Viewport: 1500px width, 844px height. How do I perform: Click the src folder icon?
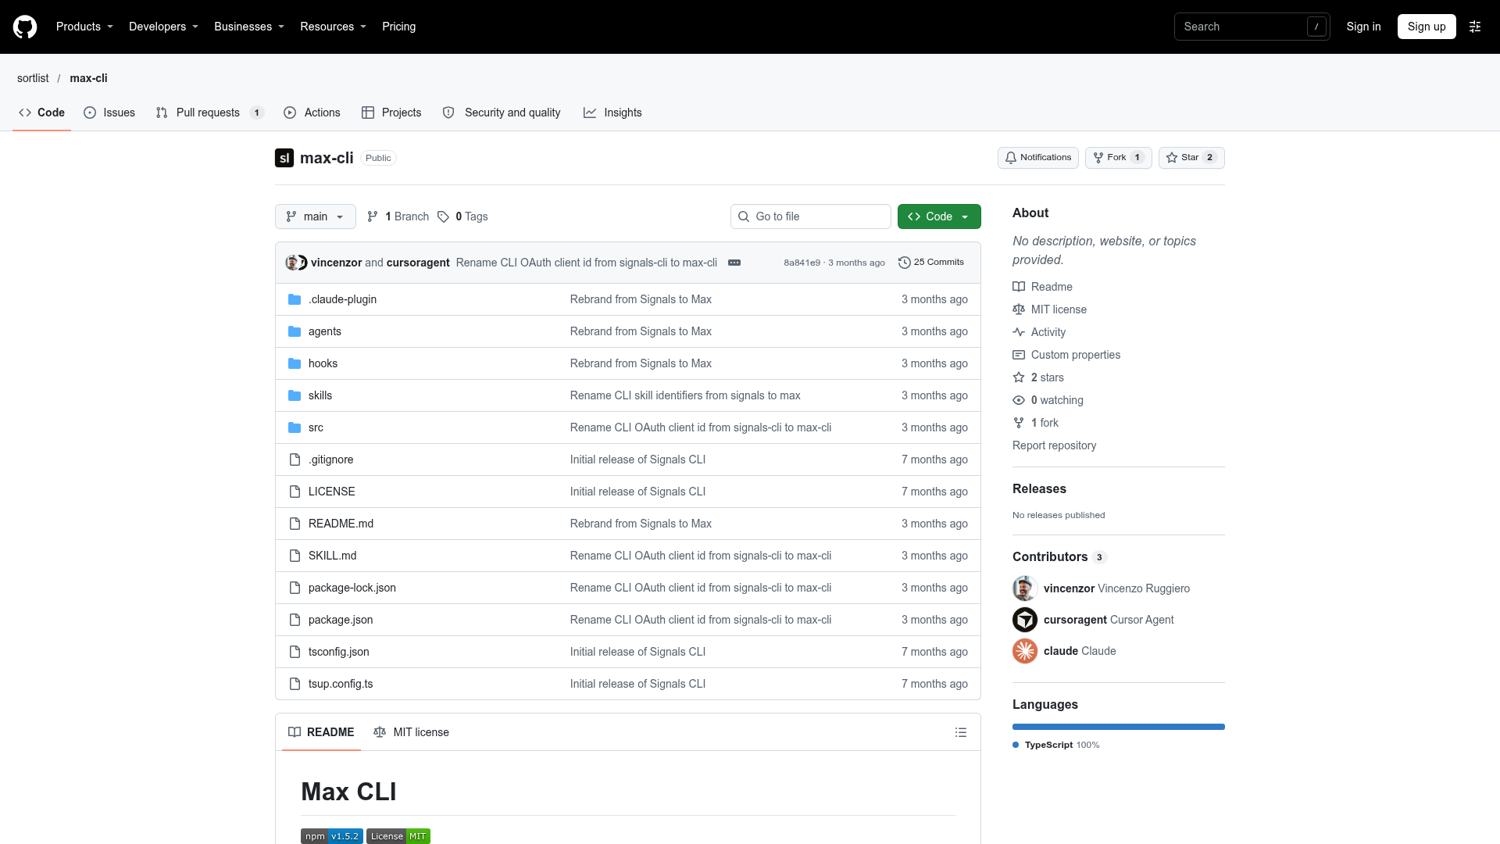(295, 427)
